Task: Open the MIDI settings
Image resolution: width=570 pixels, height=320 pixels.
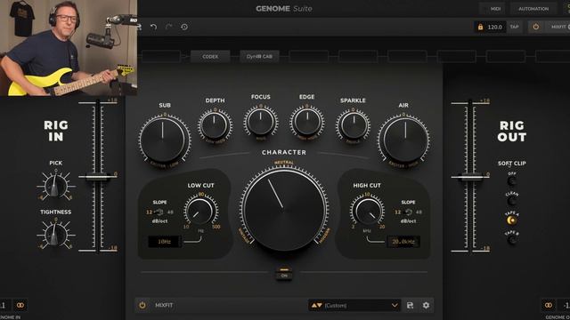Action: (495, 9)
